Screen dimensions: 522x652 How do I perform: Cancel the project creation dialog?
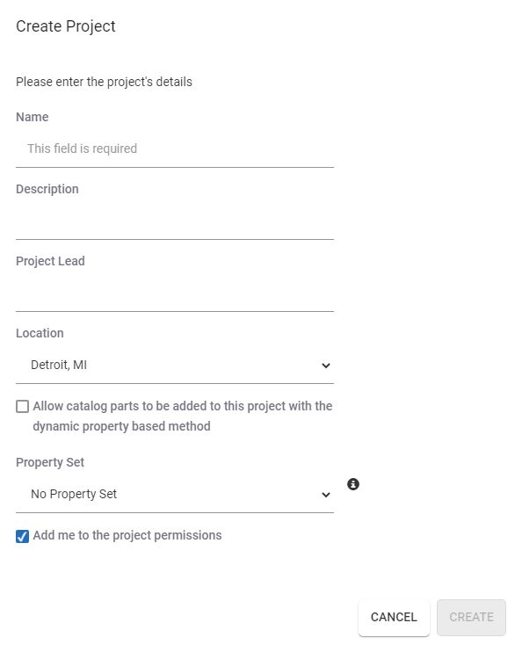point(394,617)
